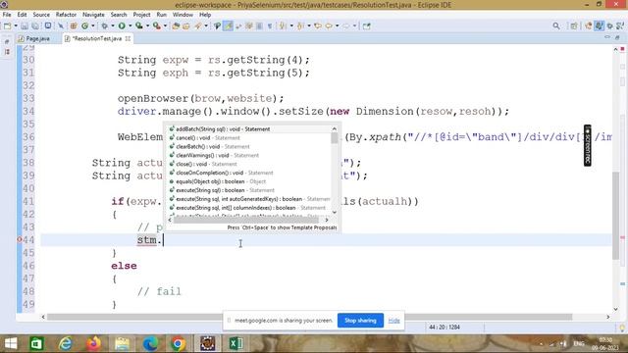
Task: Open the Navigate menu
Action: (93, 15)
